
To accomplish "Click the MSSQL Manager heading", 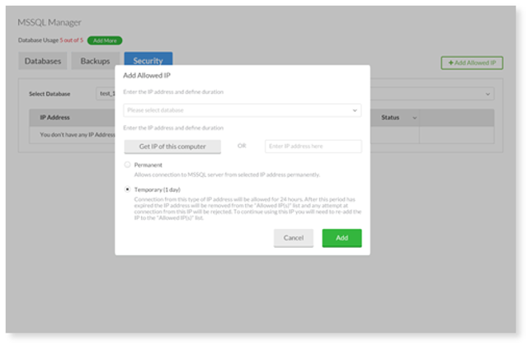I will 49,22.
